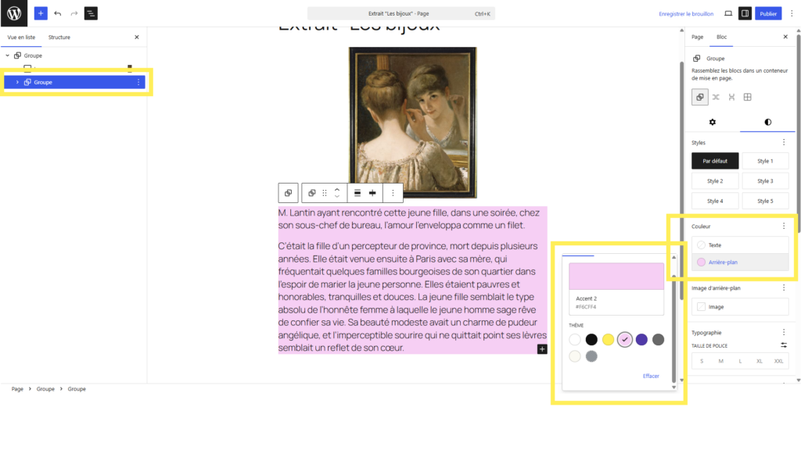801x450 pixels.
Task: Pick the yellow theme color swatch
Action: click(608, 339)
